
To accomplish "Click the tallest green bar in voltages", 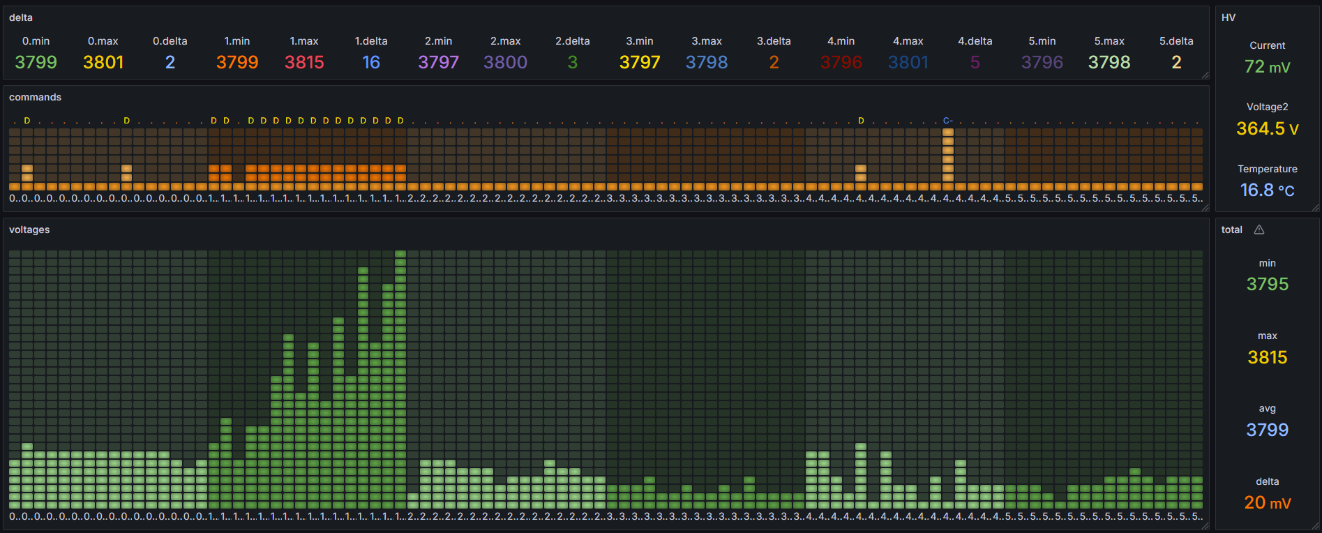I will 400,379.
